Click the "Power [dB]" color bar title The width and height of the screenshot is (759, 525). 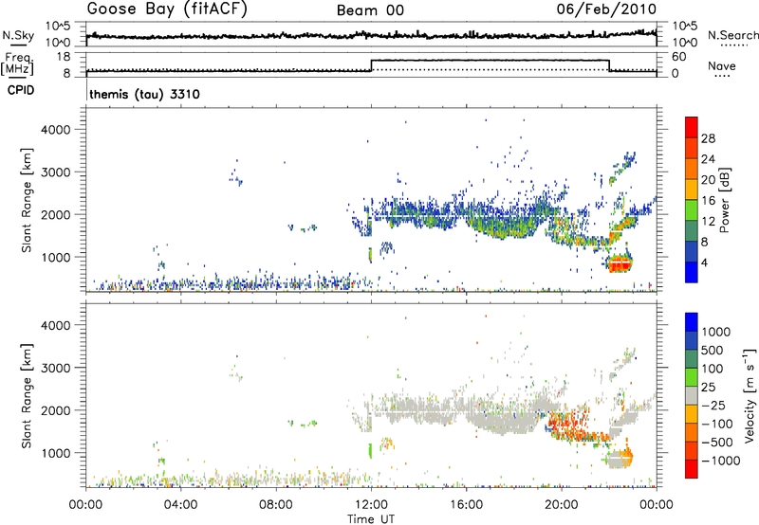click(724, 200)
